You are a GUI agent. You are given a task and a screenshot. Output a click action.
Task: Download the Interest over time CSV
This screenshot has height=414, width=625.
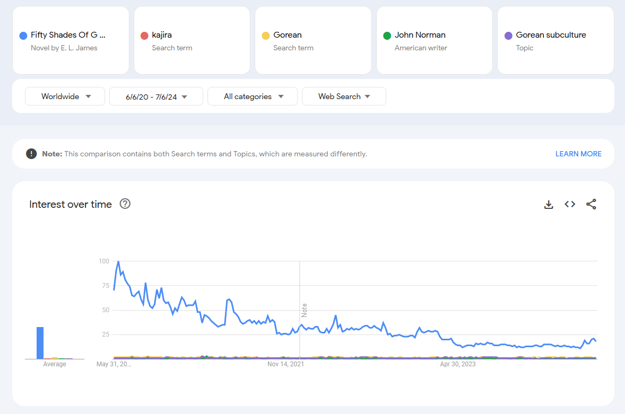549,205
